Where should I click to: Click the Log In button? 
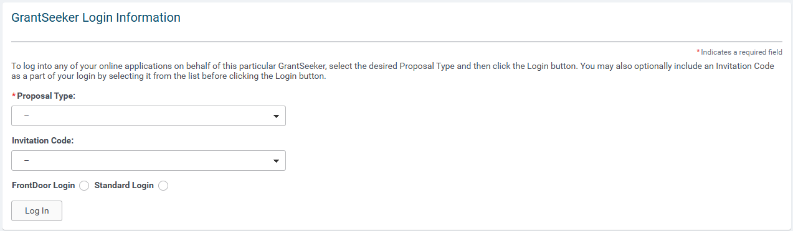(x=37, y=211)
